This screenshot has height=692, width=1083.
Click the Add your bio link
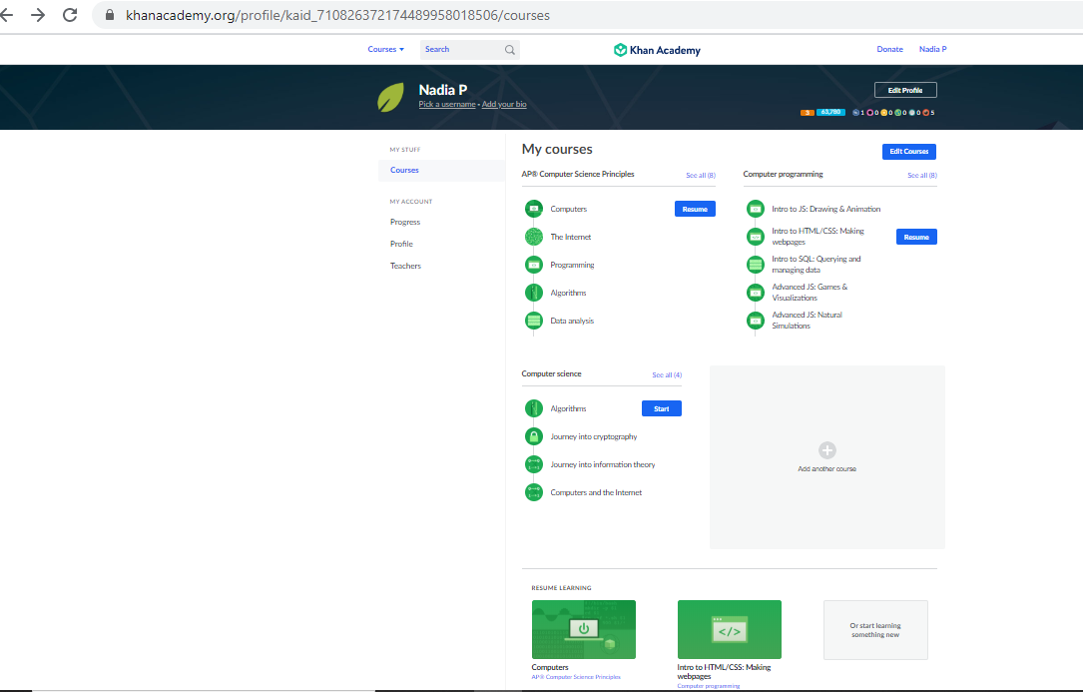(x=504, y=105)
